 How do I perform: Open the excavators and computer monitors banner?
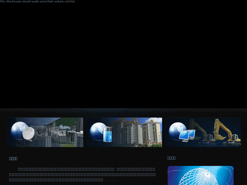[x=203, y=132]
